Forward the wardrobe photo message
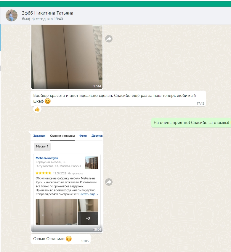Image resolution: width=231 pixels, height=252 pixels. tap(109, 39)
